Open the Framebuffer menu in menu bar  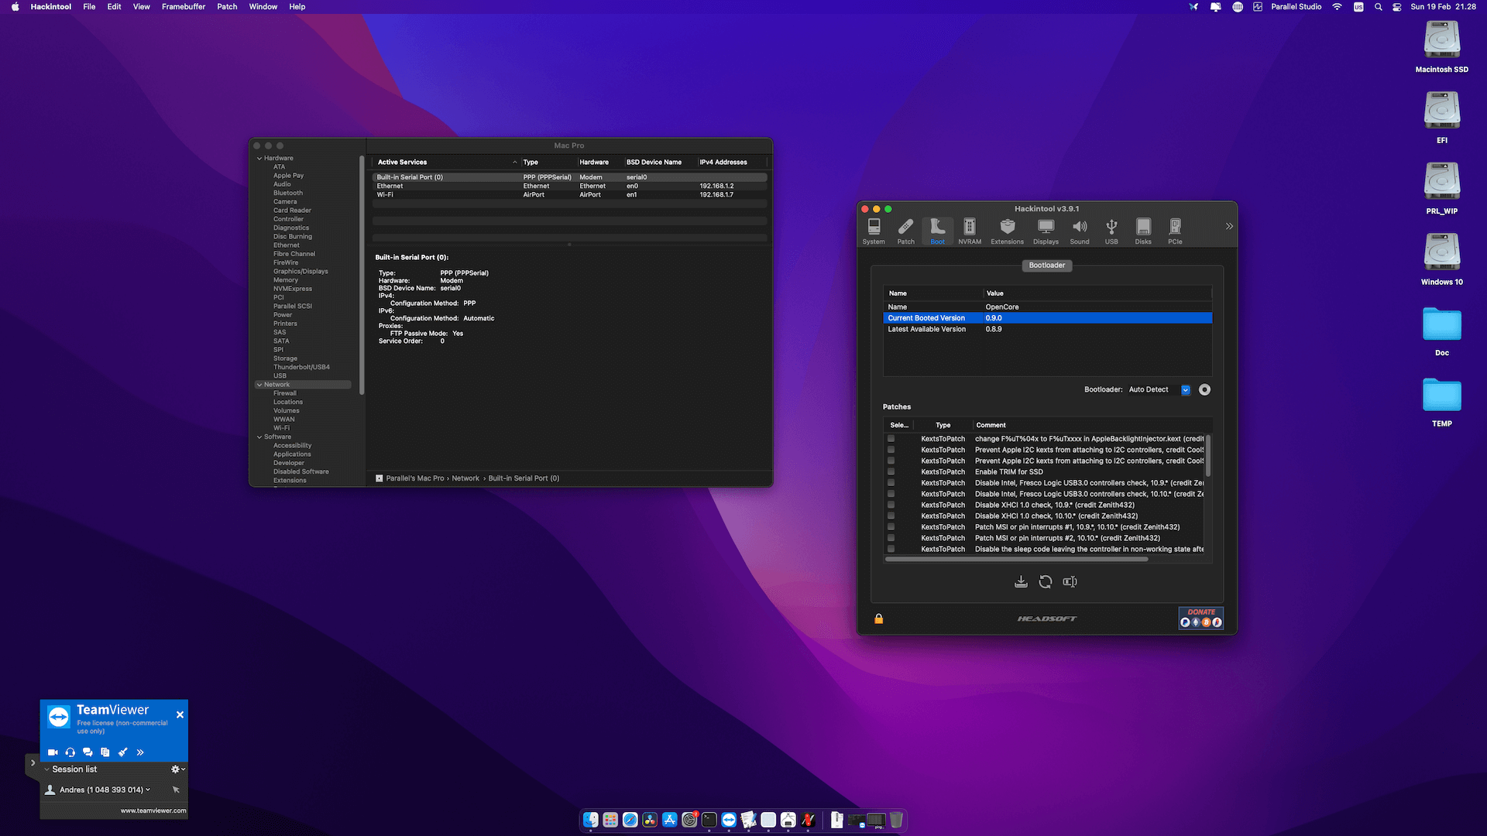(x=184, y=7)
